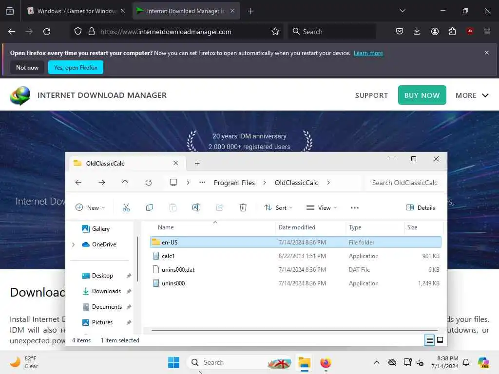Close the OldClassicCalc Explorer tab
Screen dimensions: 499x374
pyautogui.click(x=175, y=163)
